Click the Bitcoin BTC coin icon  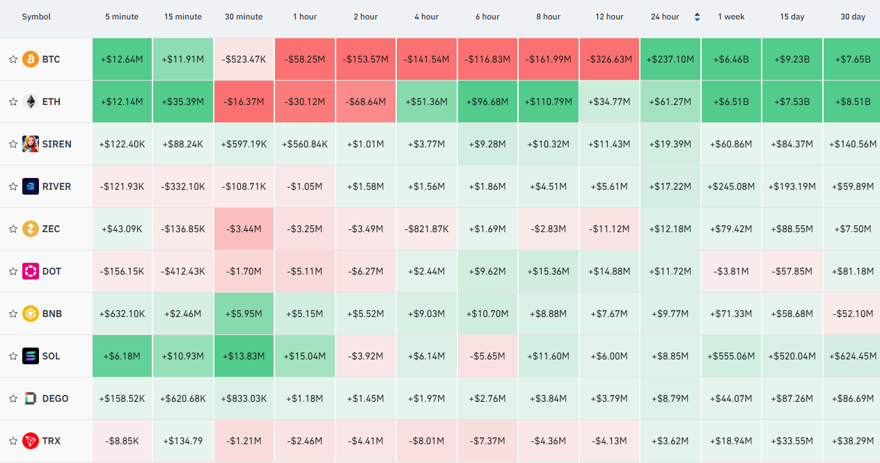point(31,59)
